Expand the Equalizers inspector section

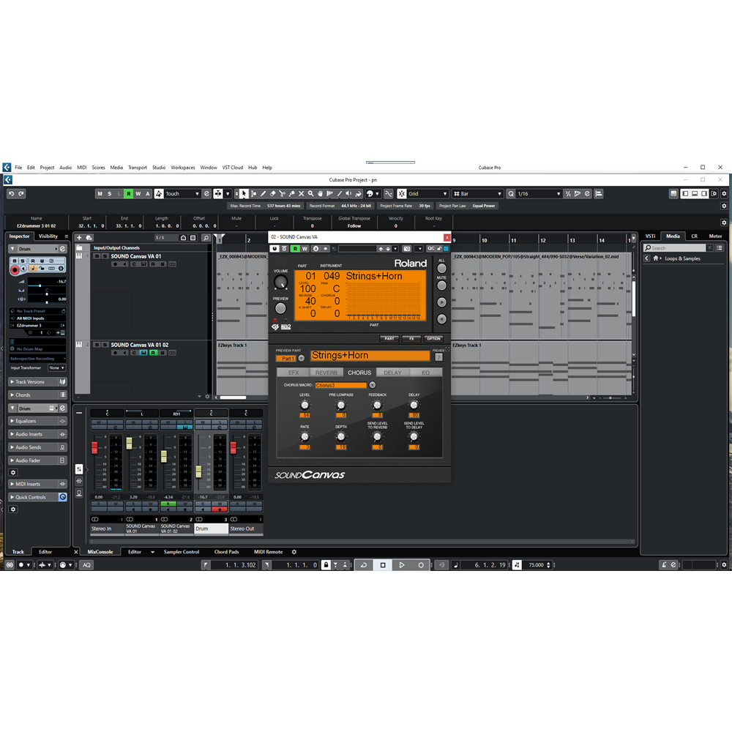(37, 421)
